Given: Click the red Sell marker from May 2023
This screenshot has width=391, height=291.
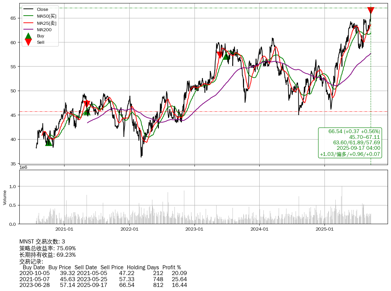Looking at the screenshot, I should point(220,55).
